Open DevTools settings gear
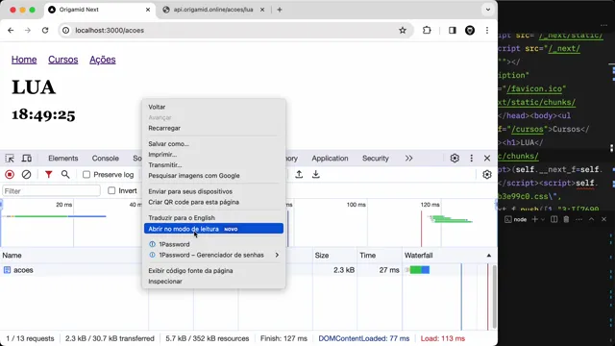The image size is (615, 346). click(x=455, y=158)
